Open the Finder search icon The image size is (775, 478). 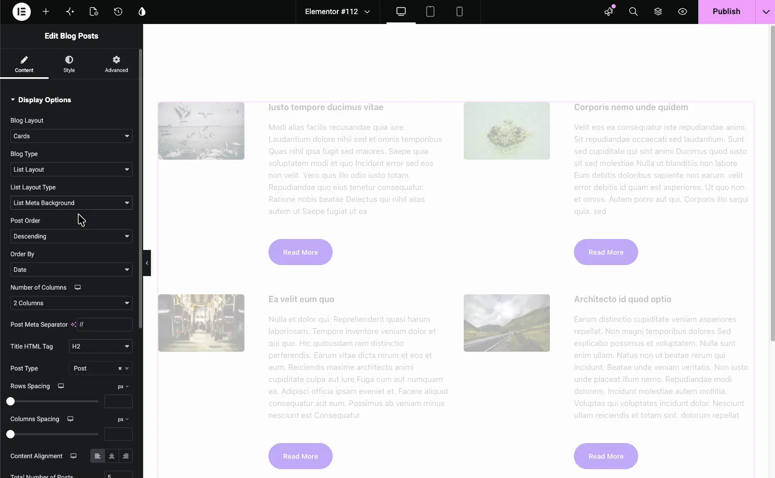633,11
